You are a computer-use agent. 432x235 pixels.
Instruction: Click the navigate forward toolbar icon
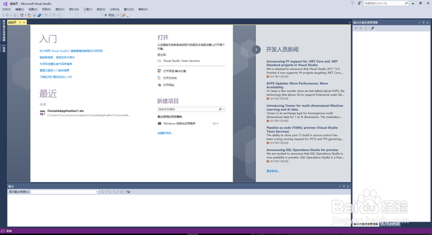pos(15,15)
